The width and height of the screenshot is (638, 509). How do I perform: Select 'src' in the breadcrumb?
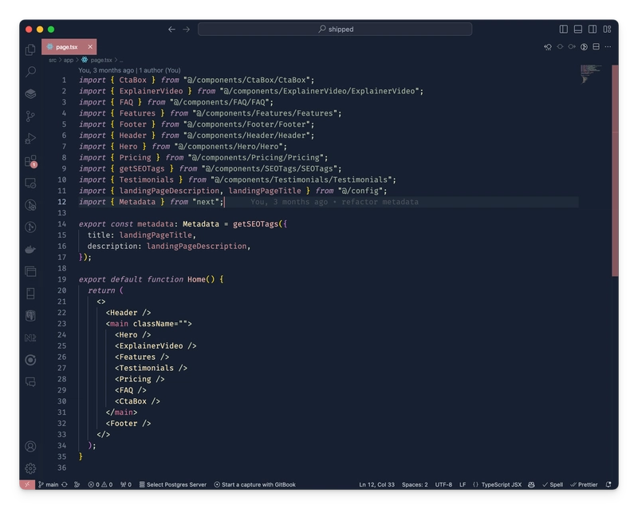pos(53,60)
